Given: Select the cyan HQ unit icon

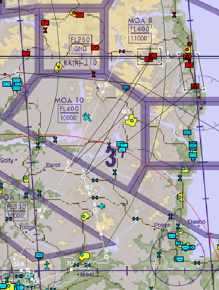Looking at the screenshot, I should (39, 255).
